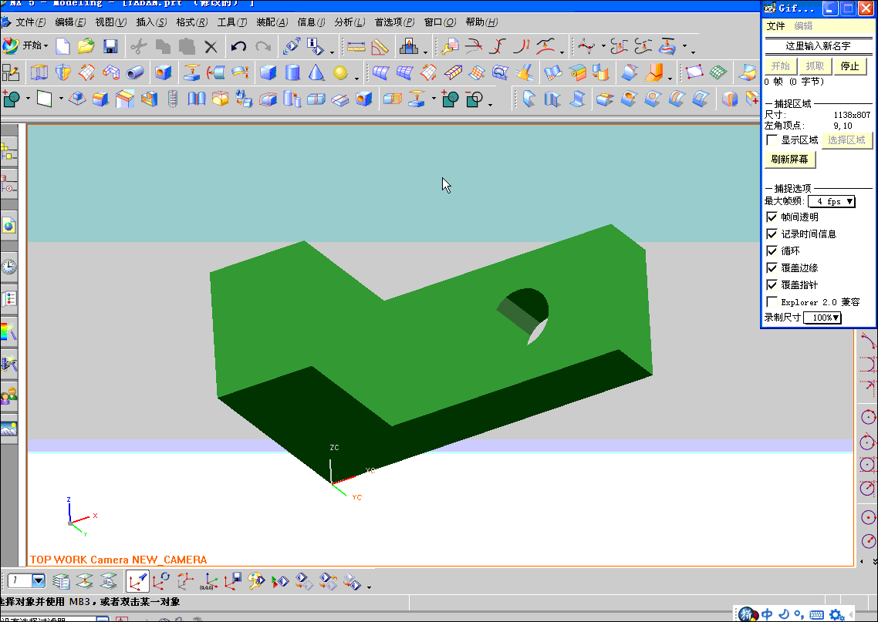Image resolution: width=878 pixels, height=622 pixels.
Task: Click the IME settings gear icon
Action: [836, 615]
